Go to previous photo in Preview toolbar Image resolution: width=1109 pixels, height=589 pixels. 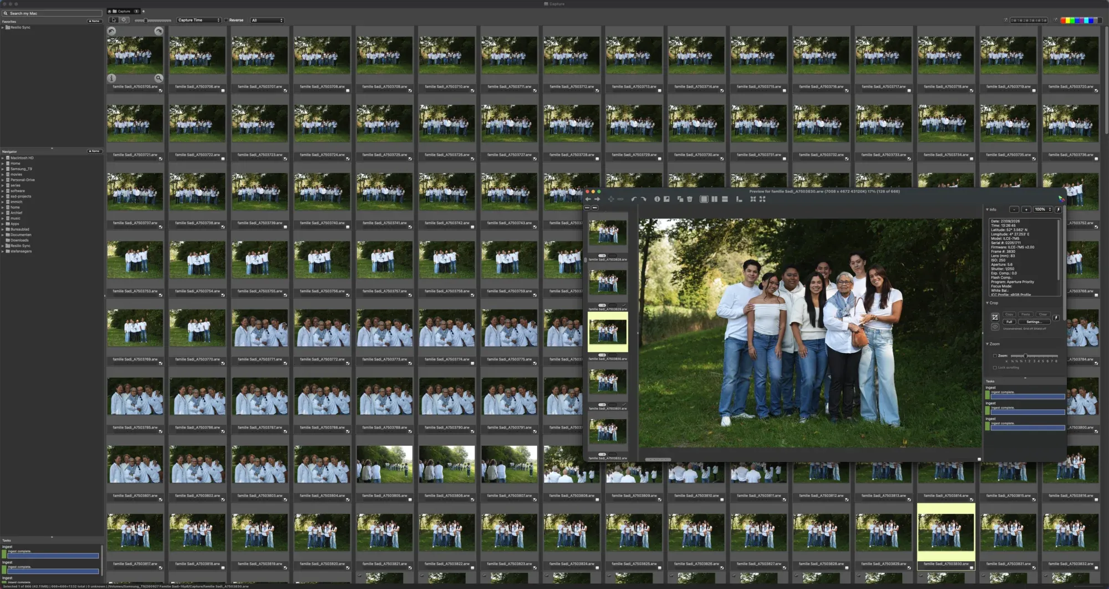click(588, 199)
